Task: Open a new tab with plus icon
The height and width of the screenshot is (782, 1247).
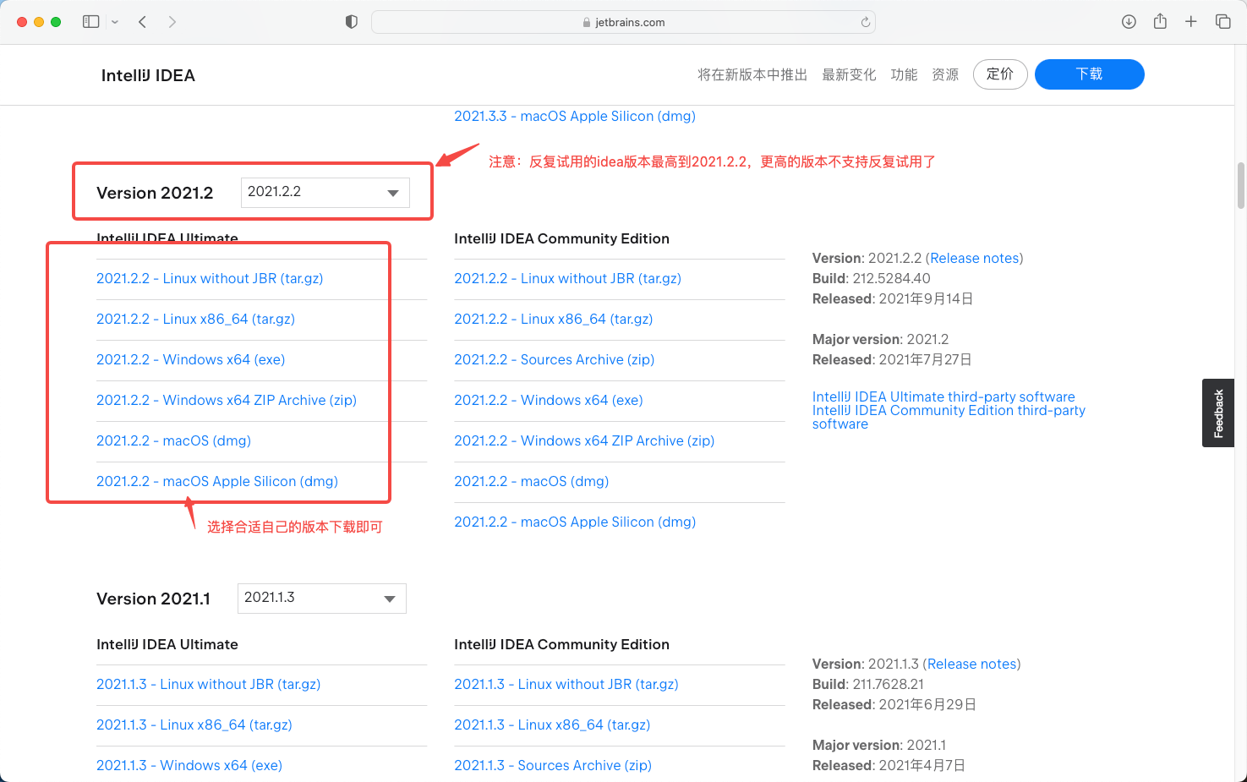Action: 1190,22
